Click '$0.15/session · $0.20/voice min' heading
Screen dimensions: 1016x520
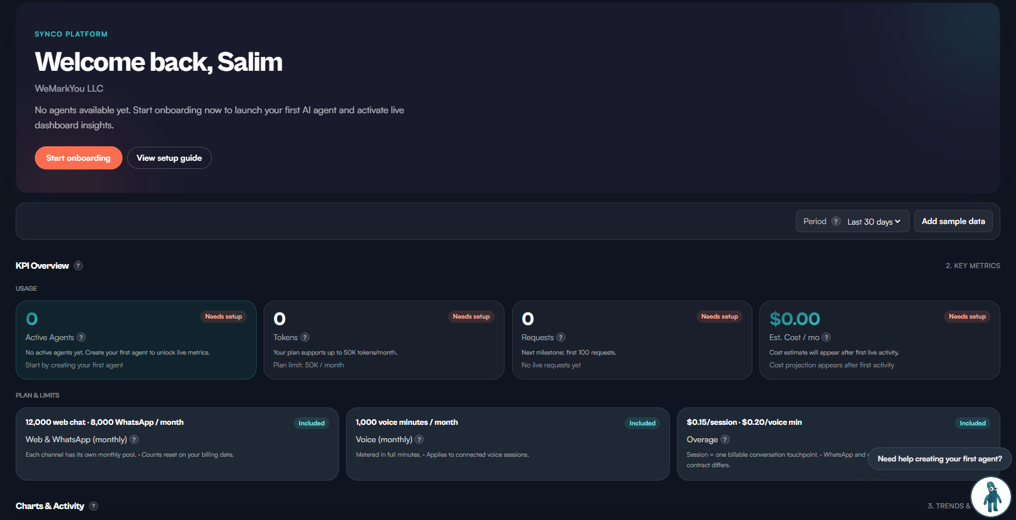click(x=744, y=422)
